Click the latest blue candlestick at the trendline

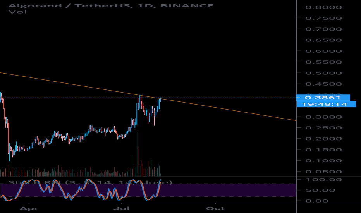160,100
